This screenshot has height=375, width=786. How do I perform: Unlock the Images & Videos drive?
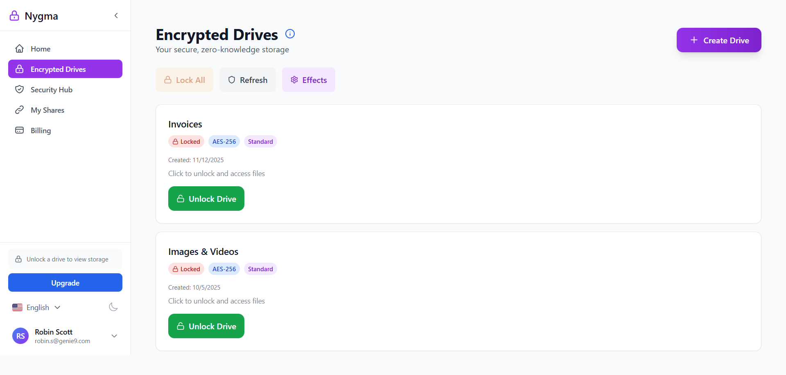206,326
